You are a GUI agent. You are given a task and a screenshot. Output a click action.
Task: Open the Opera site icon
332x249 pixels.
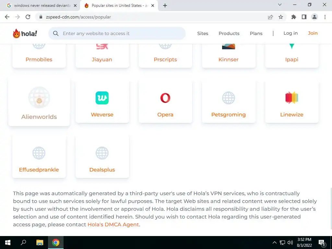coord(165,98)
